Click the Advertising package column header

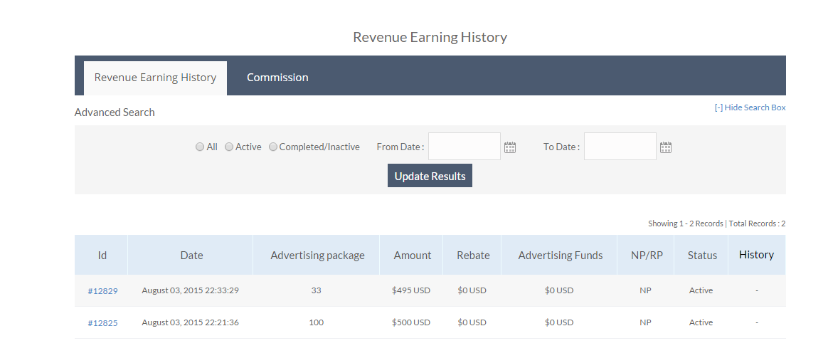(x=317, y=256)
